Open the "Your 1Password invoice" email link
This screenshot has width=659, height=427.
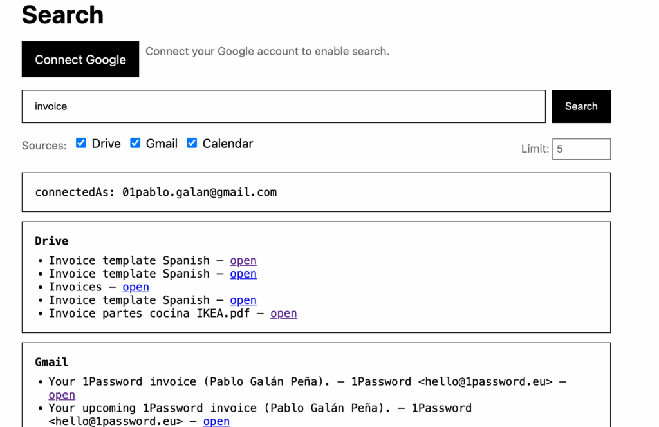pyautogui.click(x=62, y=395)
